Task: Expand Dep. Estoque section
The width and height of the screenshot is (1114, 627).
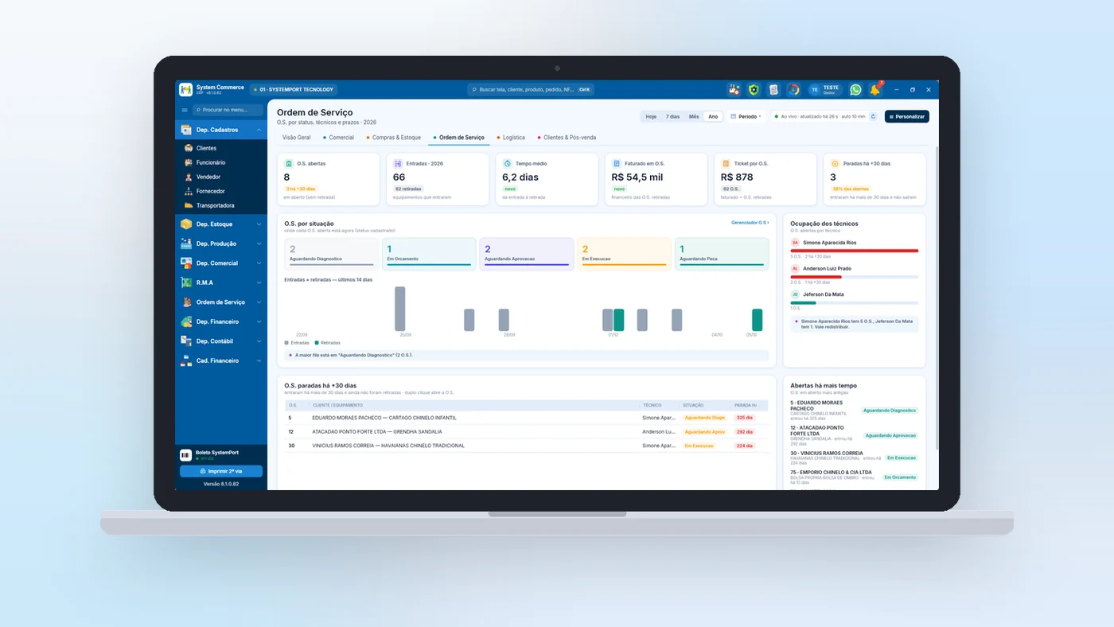Action: [221, 224]
